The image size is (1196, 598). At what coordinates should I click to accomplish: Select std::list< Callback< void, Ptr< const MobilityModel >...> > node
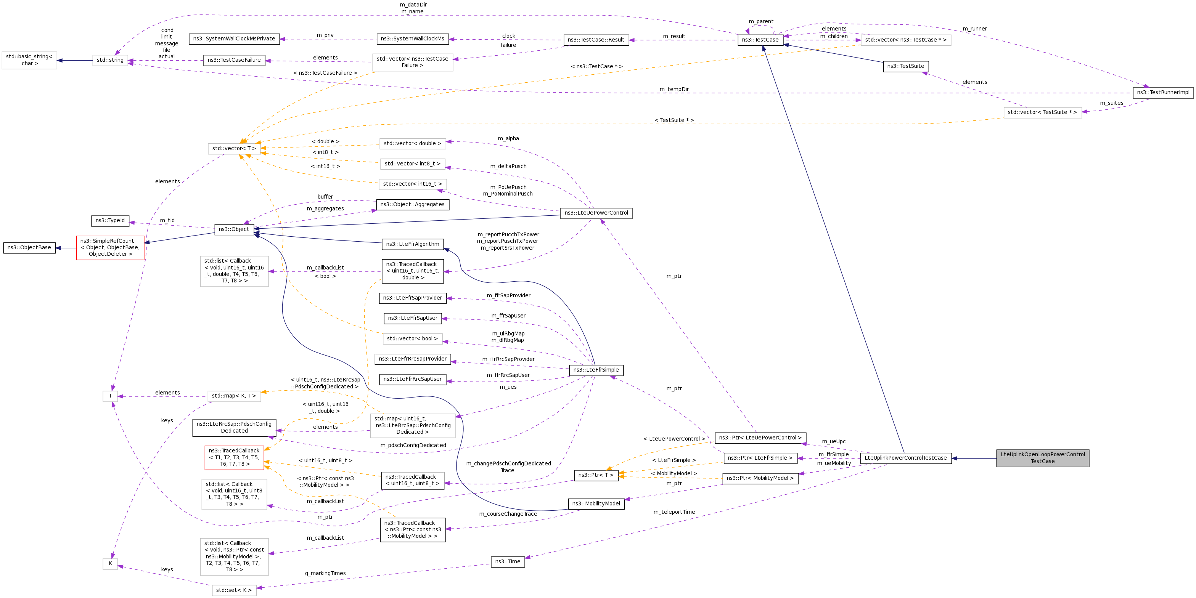click(234, 557)
